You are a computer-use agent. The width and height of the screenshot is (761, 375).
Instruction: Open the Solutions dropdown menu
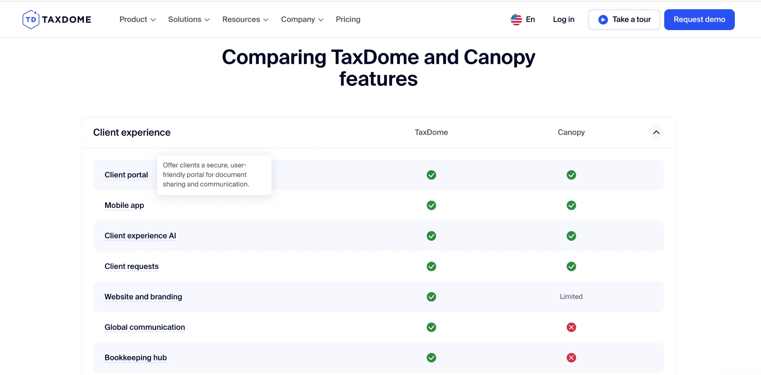click(x=189, y=19)
